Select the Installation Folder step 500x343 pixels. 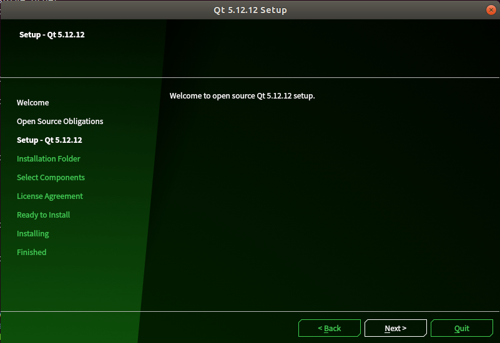pos(49,158)
